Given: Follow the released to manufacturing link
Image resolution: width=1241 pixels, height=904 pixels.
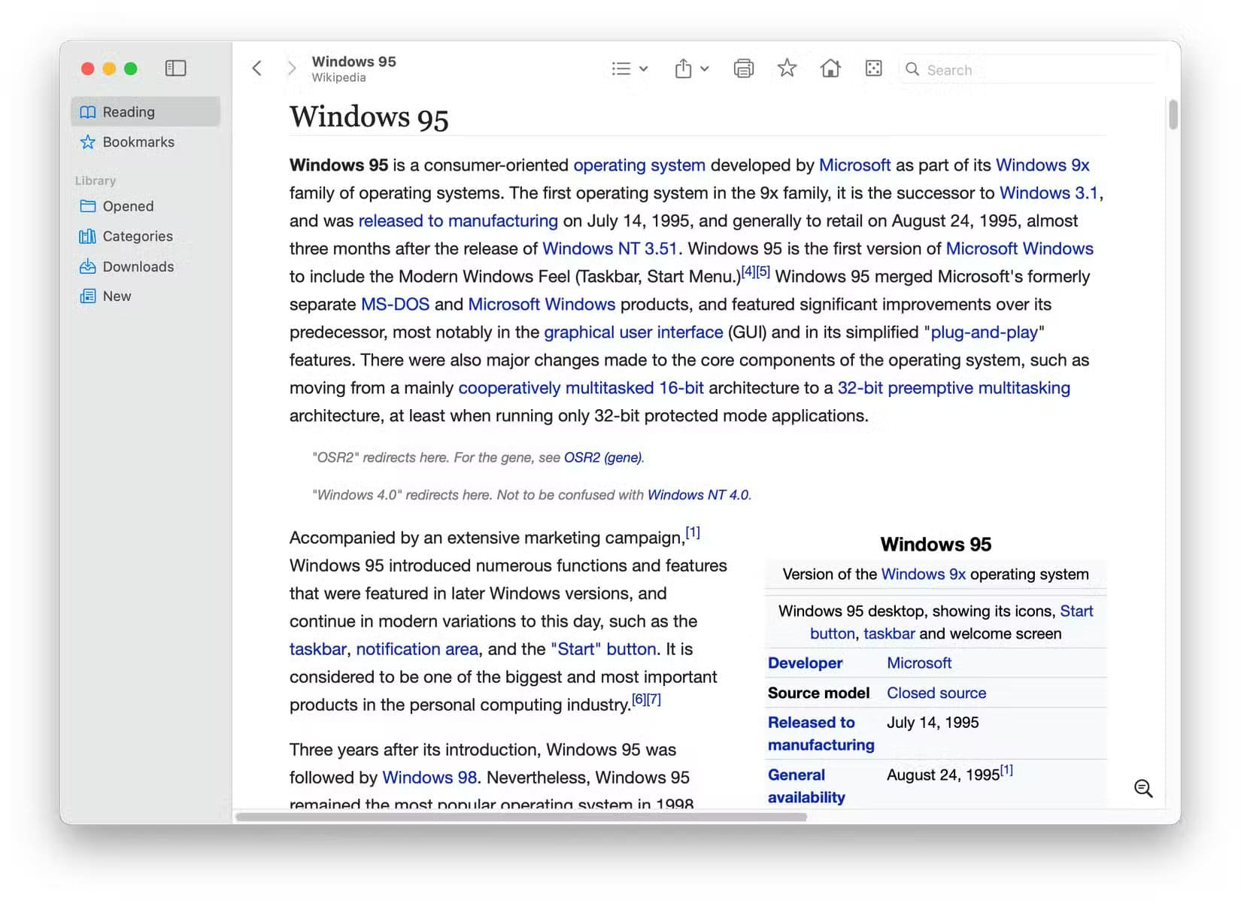Looking at the screenshot, I should 458,221.
